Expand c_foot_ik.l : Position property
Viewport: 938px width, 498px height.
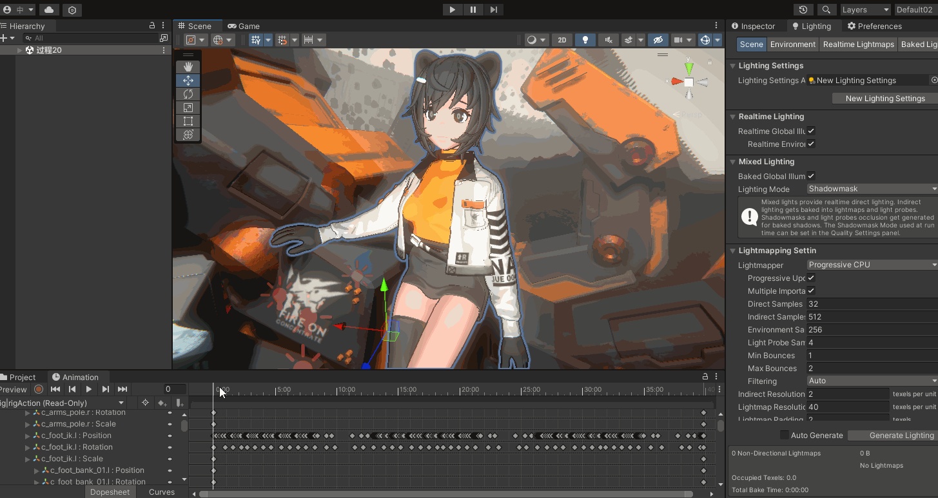(28, 436)
